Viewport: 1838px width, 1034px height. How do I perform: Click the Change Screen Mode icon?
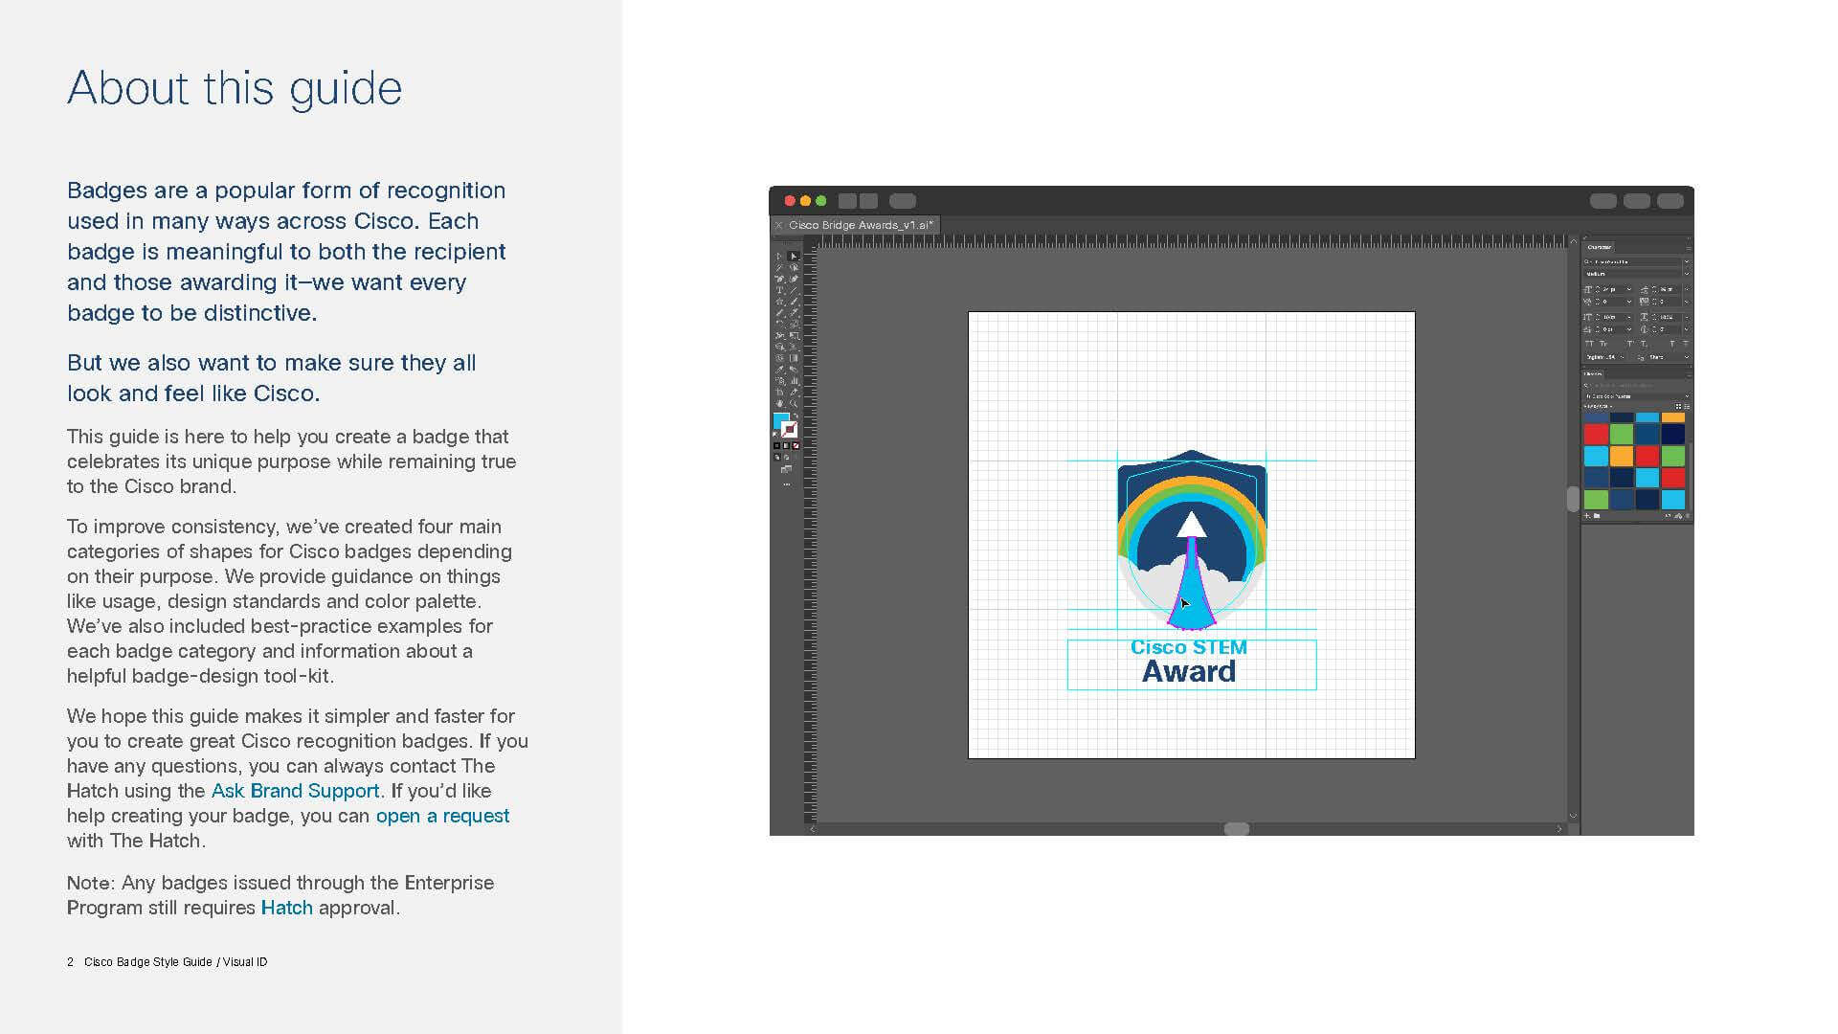[x=786, y=469]
